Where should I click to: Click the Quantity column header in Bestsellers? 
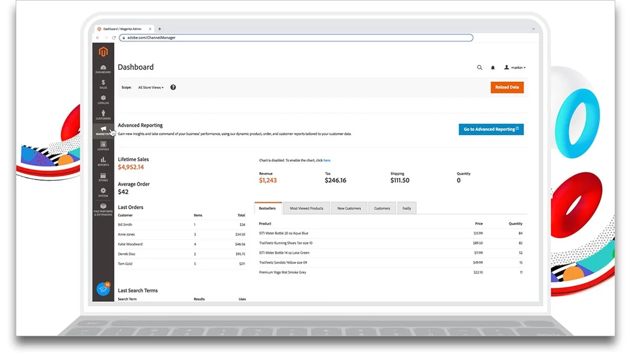tap(515, 224)
